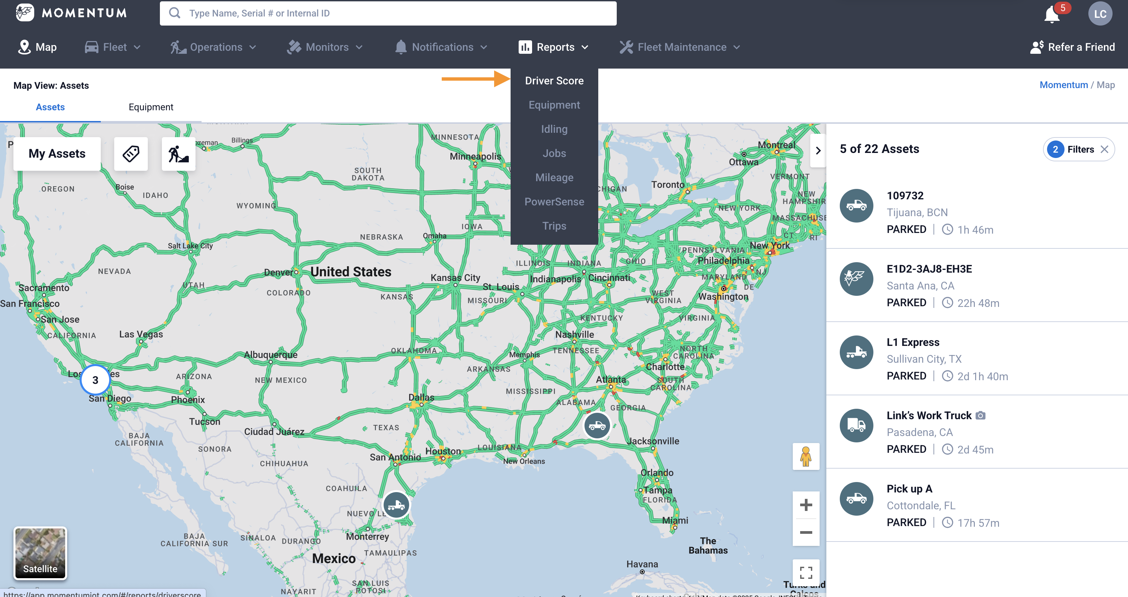Collapse the assets side panel
Screen dimensions: 1128x597
click(818, 151)
